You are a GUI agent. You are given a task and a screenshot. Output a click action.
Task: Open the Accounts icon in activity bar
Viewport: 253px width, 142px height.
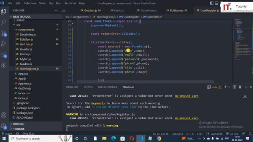click(4, 115)
